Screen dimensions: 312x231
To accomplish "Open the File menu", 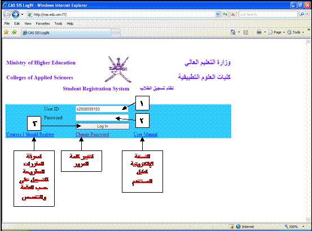I will (x=7, y=24).
